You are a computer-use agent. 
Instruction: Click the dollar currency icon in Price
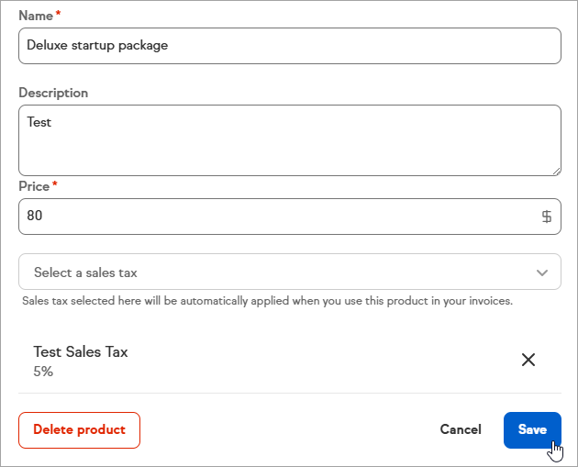547,217
